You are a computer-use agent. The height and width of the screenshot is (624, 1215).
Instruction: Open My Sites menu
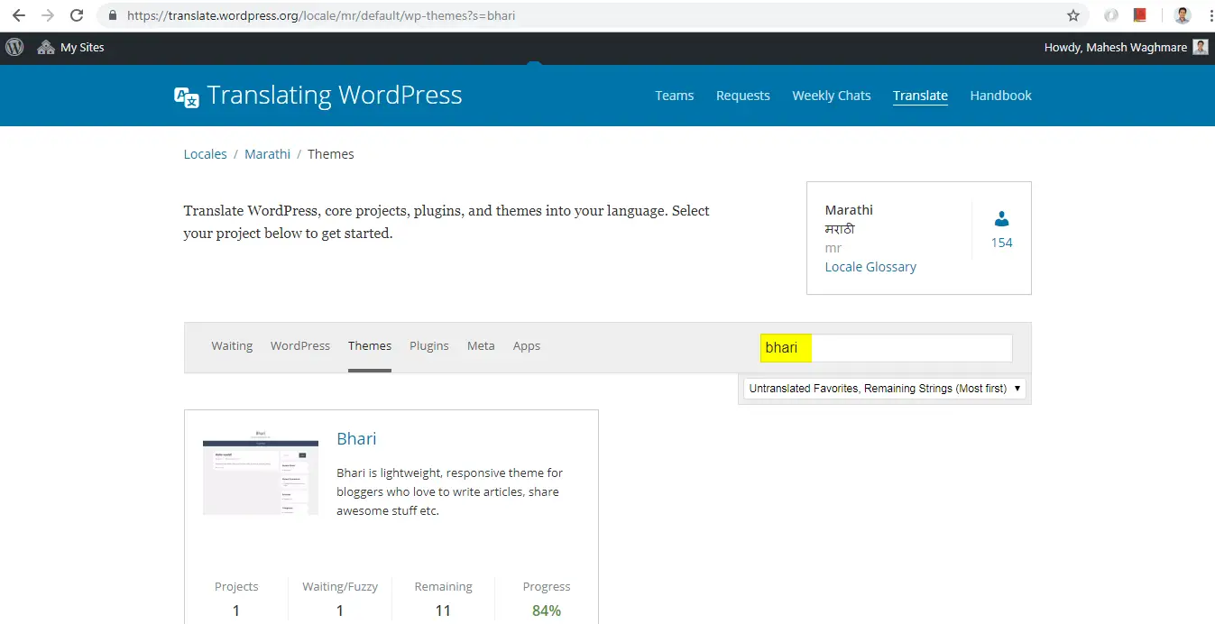tap(71, 47)
